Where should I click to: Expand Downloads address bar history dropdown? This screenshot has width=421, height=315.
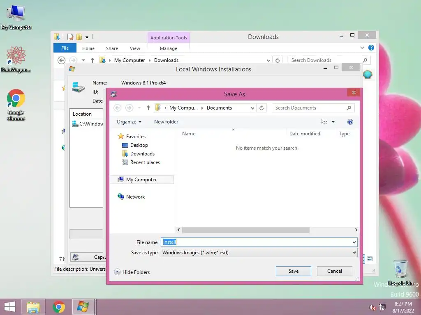coord(268,60)
